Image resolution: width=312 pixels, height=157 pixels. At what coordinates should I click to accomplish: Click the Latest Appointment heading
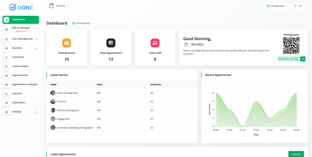(x=63, y=154)
